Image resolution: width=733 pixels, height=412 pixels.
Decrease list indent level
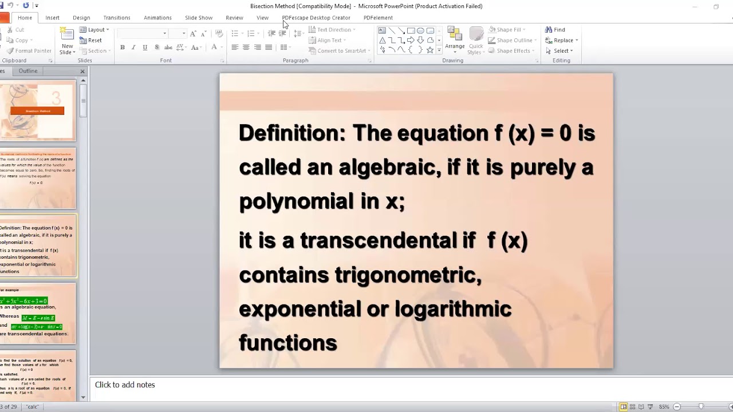(x=272, y=34)
